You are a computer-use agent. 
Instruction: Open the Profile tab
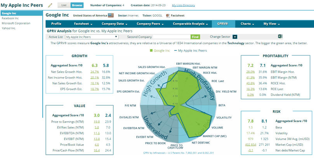click(x=56, y=24)
